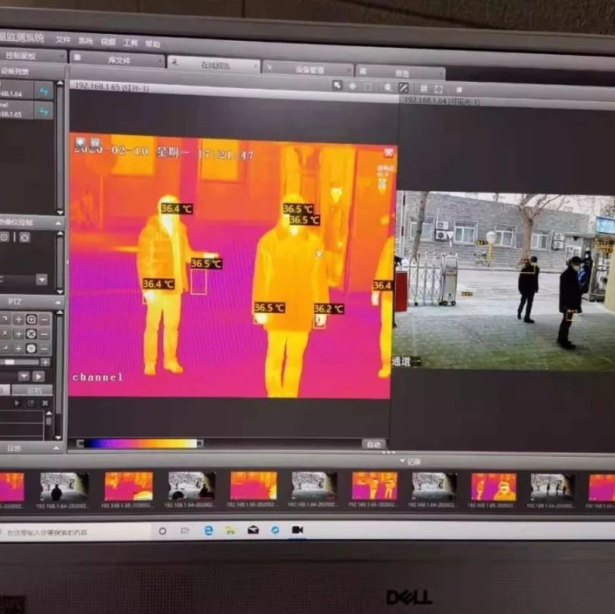615x614 pixels.
Task: Click the four-window layout icon
Action: (424, 89)
